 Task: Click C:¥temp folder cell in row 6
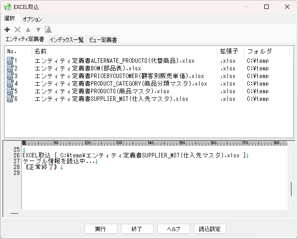pos(258,99)
